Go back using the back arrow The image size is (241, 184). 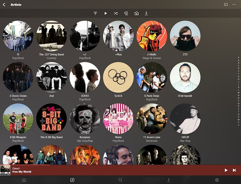(4, 5)
